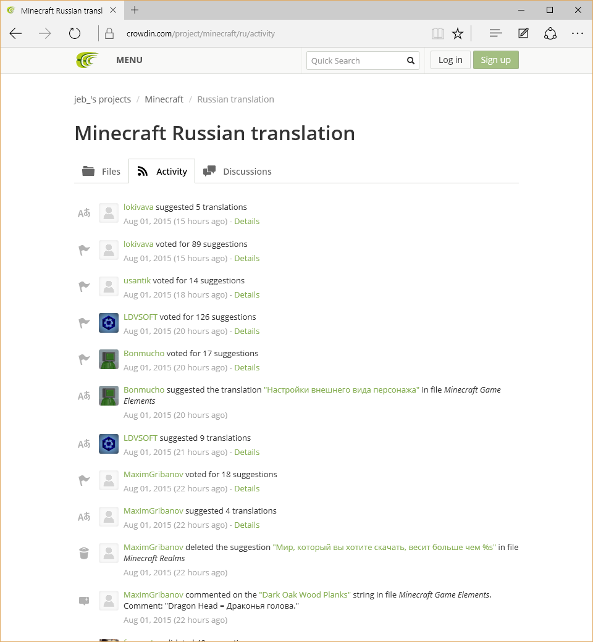Image resolution: width=593 pixels, height=642 pixels.
Task: Click the Crowdin logo
Action: point(87,60)
